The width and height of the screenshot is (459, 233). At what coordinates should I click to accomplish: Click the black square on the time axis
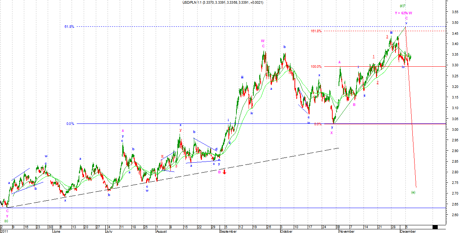tap(435, 227)
